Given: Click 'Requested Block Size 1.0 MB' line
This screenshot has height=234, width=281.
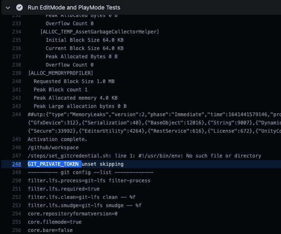Looking at the screenshot, I should [x=74, y=81].
